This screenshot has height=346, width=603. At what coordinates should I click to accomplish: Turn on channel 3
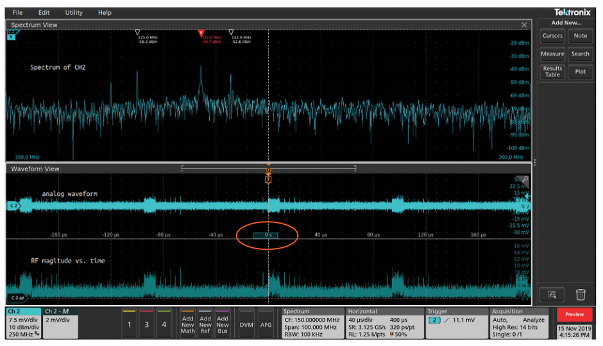[x=146, y=323]
